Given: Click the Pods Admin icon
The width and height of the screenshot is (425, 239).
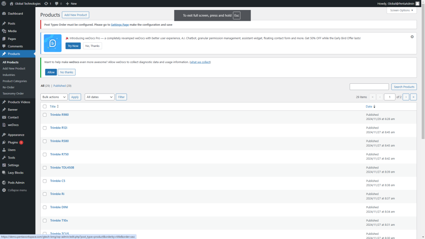Looking at the screenshot, I should [x=4, y=183].
